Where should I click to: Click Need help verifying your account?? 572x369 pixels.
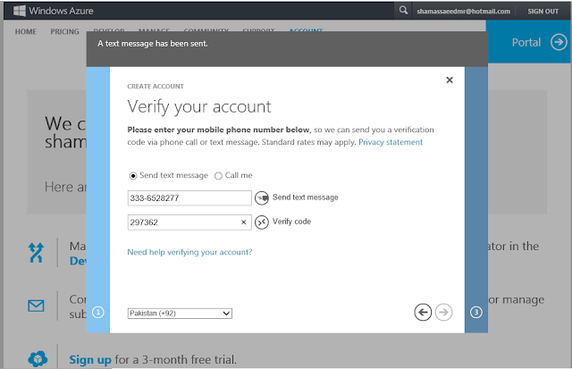tap(189, 252)
